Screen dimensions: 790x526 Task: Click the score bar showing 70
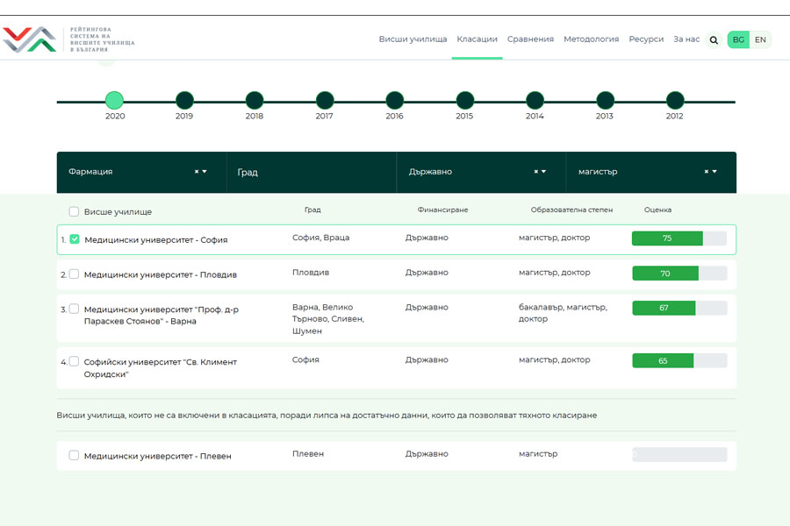coord(679,274)
